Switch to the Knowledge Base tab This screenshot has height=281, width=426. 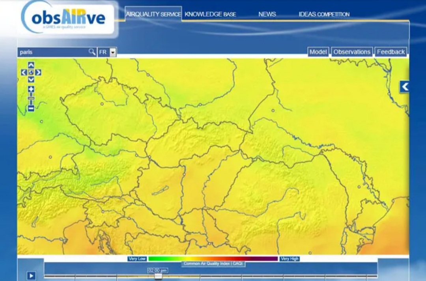tap(210, 14)
